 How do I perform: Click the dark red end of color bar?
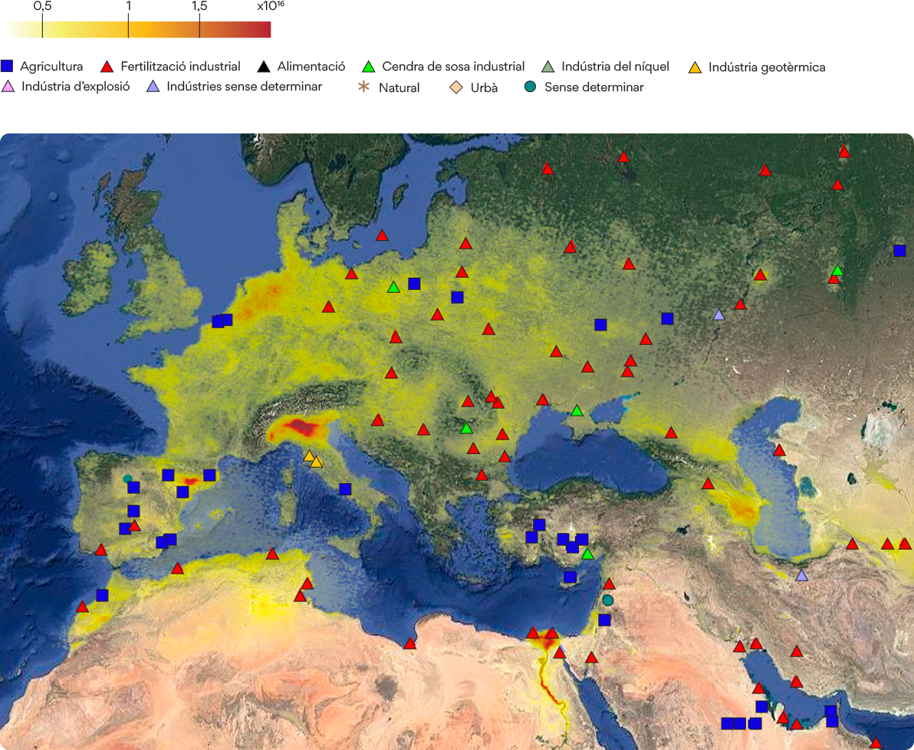[x=262, y=29]
